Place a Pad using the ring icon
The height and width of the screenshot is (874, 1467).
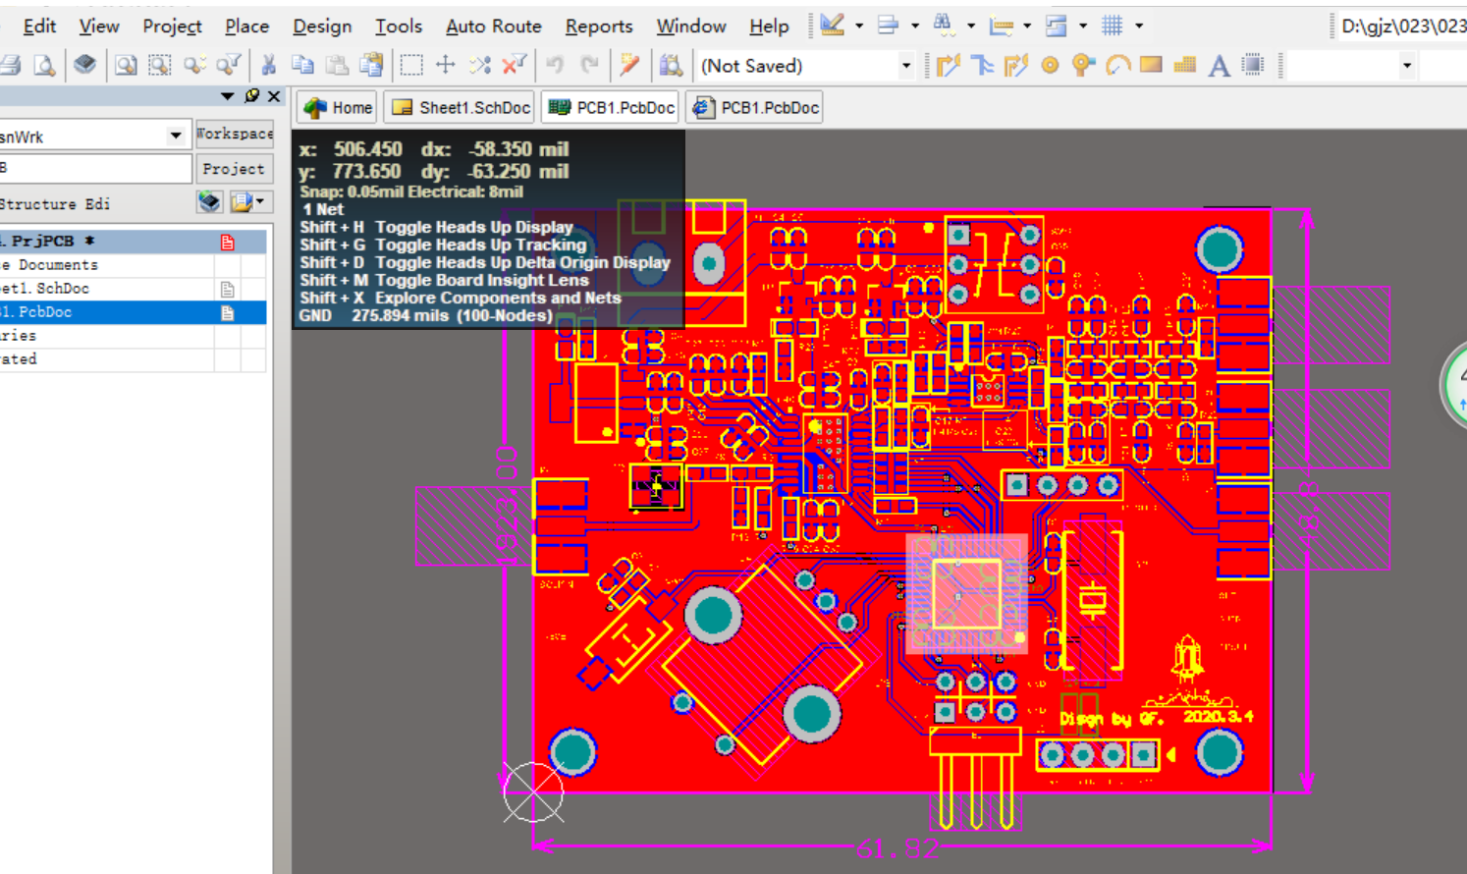(x=1050, y=66)
